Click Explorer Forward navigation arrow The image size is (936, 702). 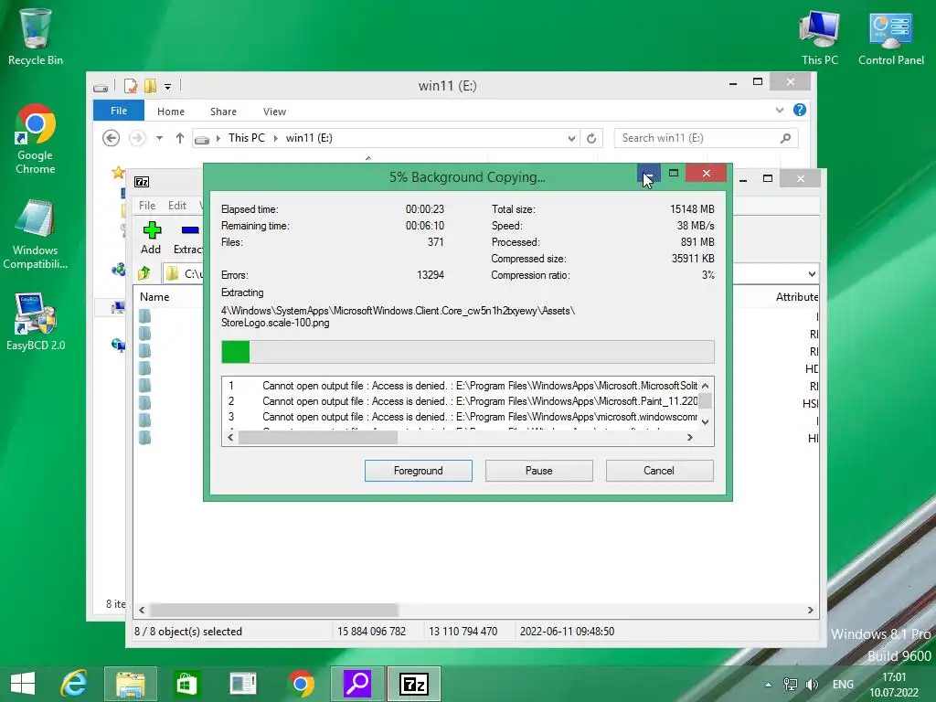137,138
